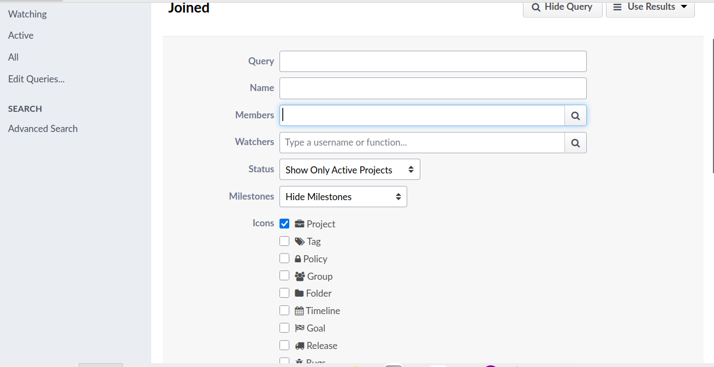714x367 pixels.
Task: Tick the Release icon checkbox
Action: pyautogui.click(x=284, y=345)
